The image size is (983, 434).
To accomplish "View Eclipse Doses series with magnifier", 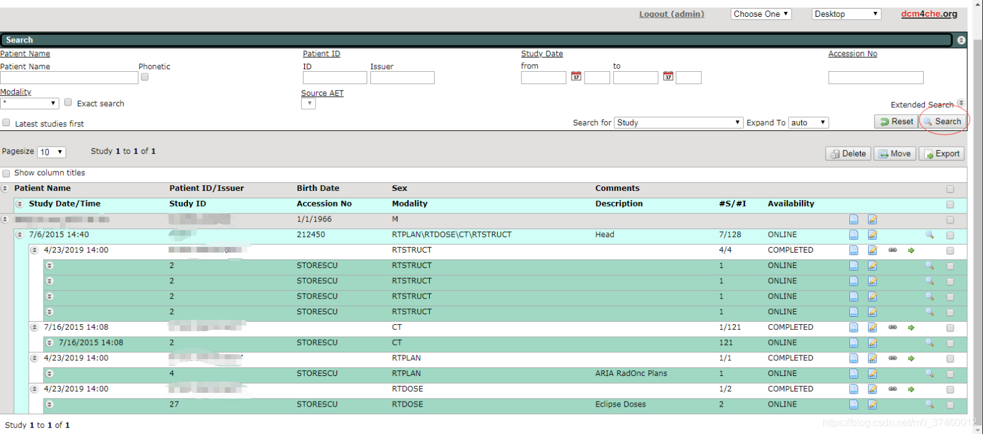I will pos(929,405).
